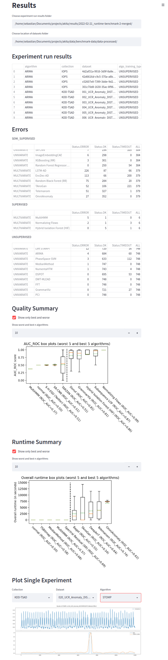Select the NumentaHTM cell

[52, 269]
